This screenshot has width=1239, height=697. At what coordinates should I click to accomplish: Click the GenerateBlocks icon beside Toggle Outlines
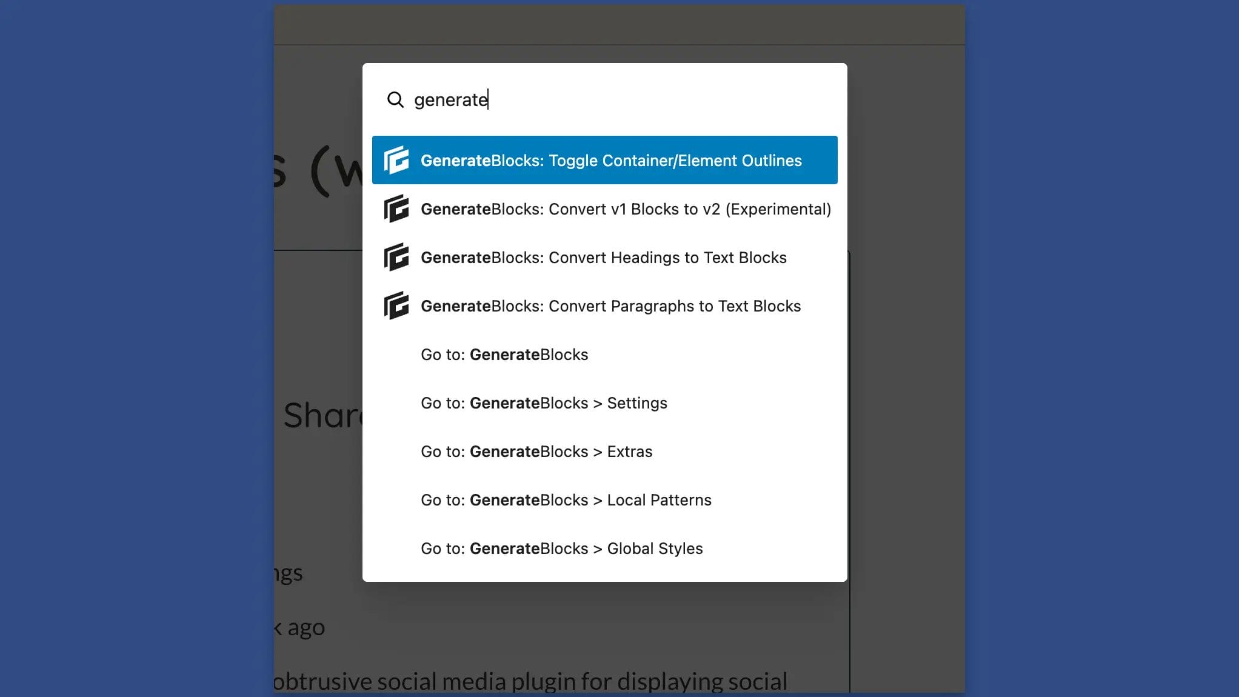396,160
